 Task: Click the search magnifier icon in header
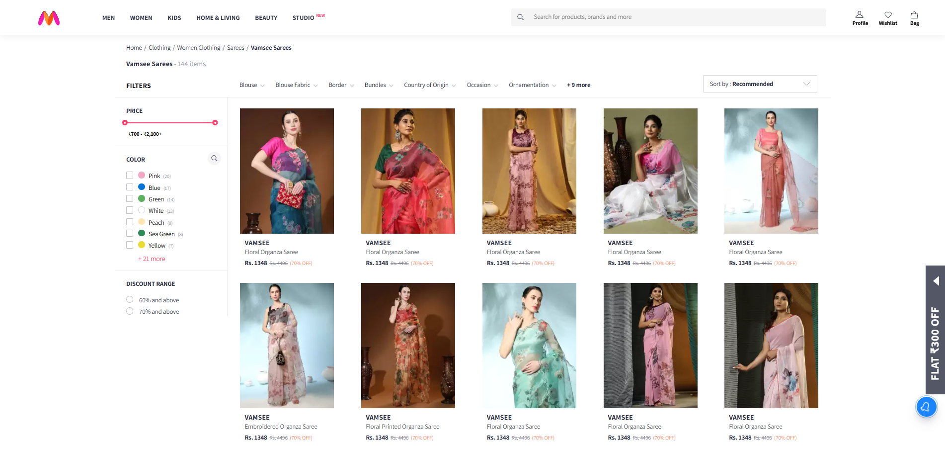pos(520,17)
